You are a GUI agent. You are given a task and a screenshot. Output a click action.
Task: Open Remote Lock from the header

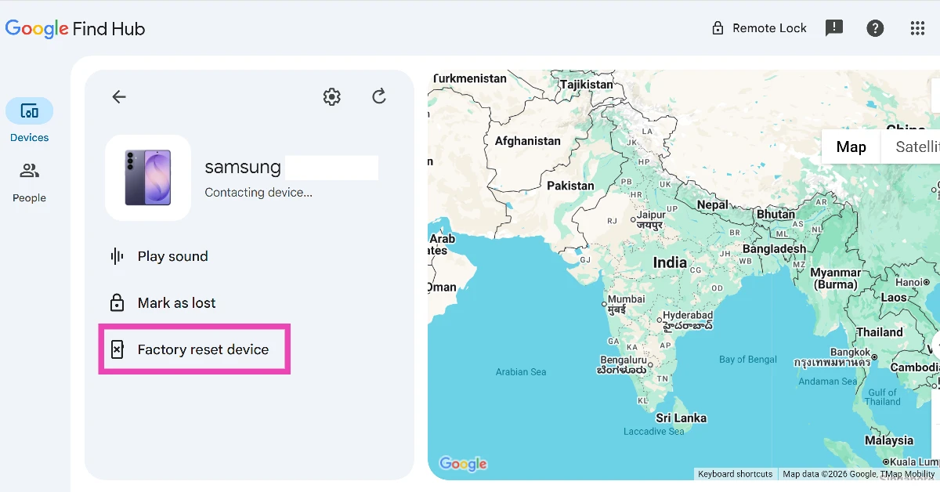(x=758, y=28)
